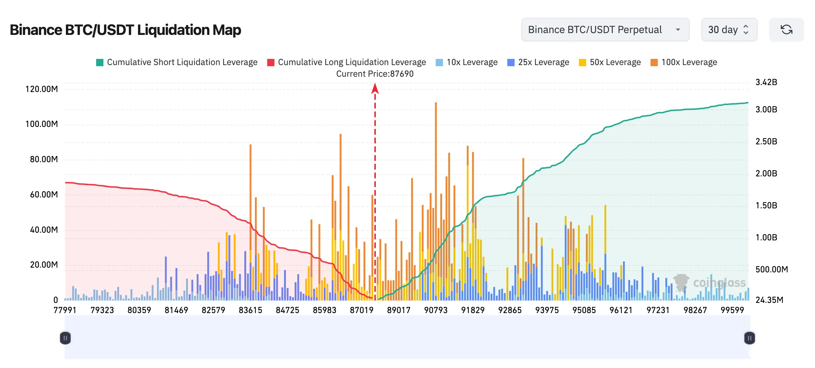The height and width of the screenshot is (368, 815).
Task: Click the up chevron on the 30 day selector
Action: pos(745,26)
